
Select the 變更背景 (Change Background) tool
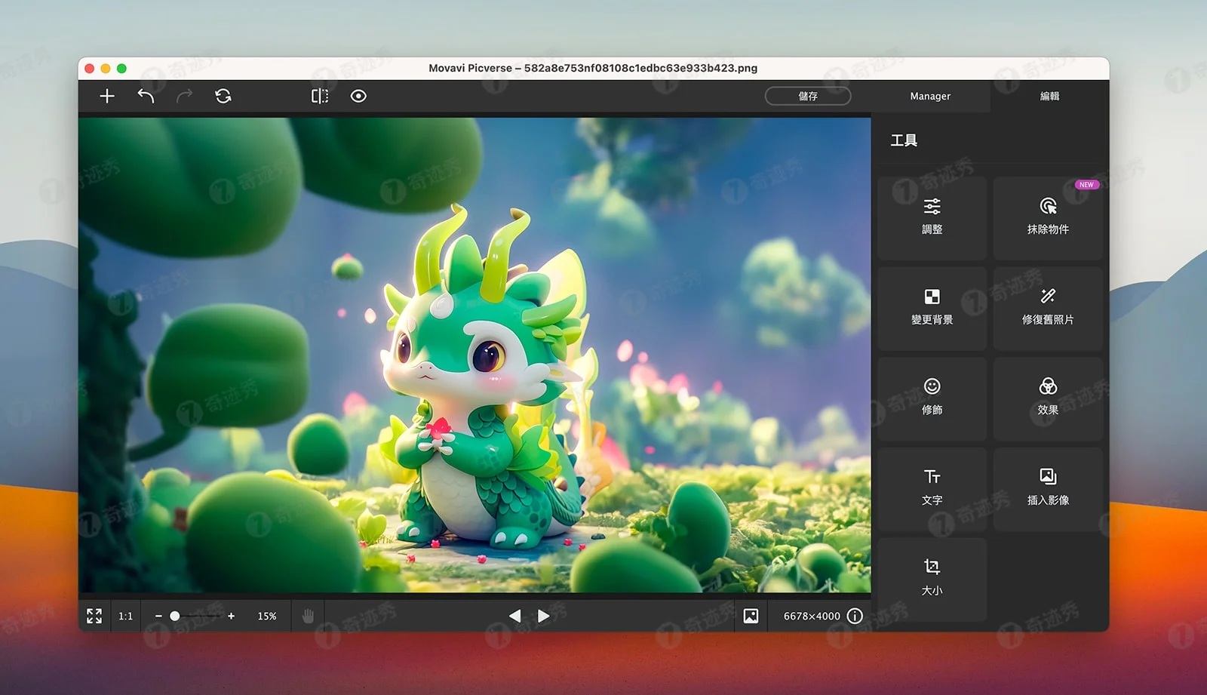(x=932, y=307)
